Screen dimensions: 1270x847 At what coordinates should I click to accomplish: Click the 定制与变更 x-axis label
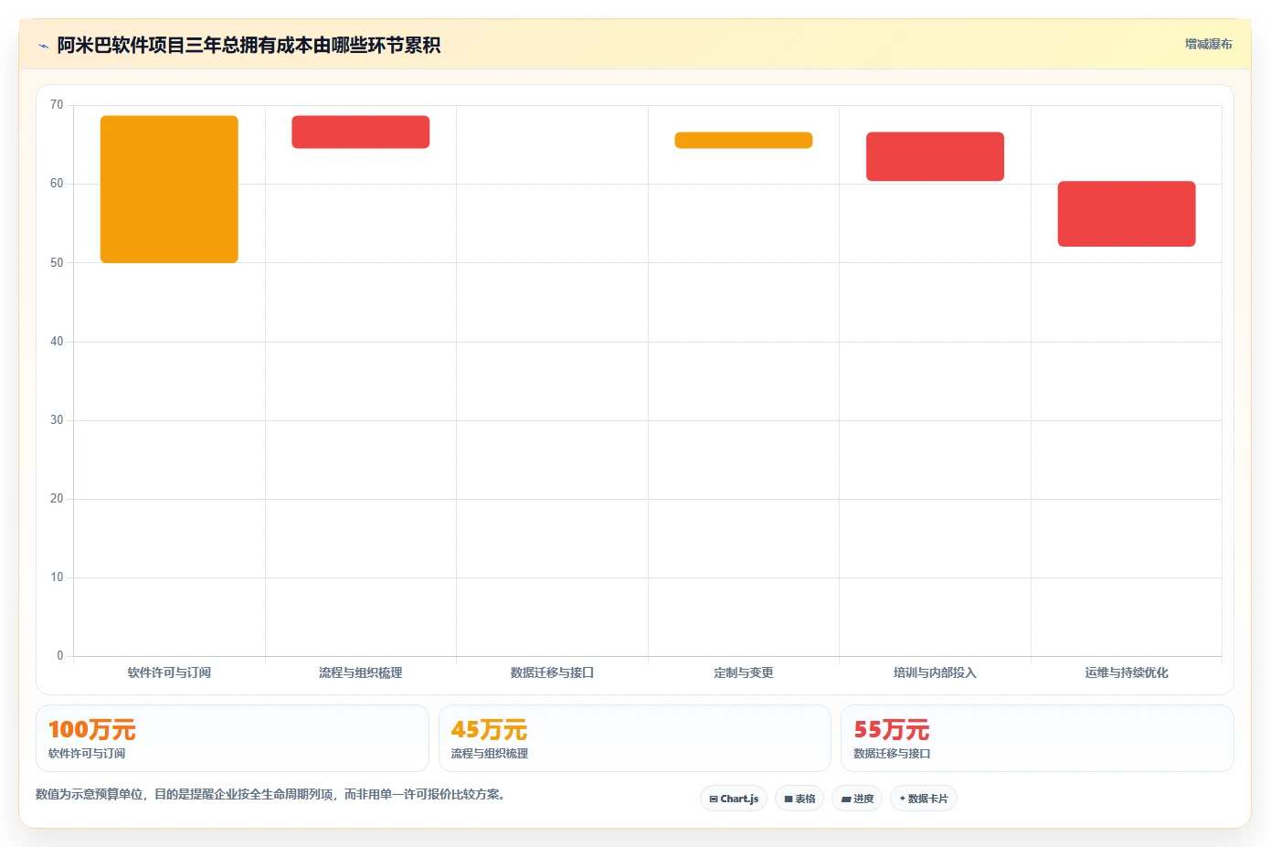[744, 672]
